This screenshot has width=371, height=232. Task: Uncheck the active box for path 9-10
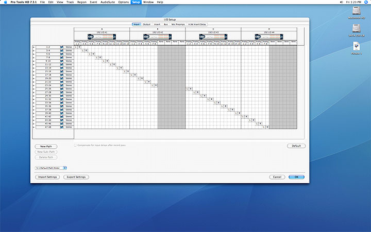pyautogui.click(x=62, y=61)
